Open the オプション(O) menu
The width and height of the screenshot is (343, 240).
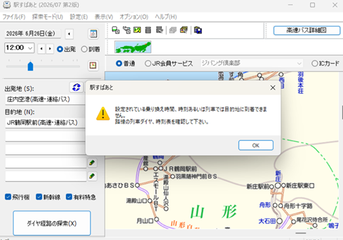134,17
